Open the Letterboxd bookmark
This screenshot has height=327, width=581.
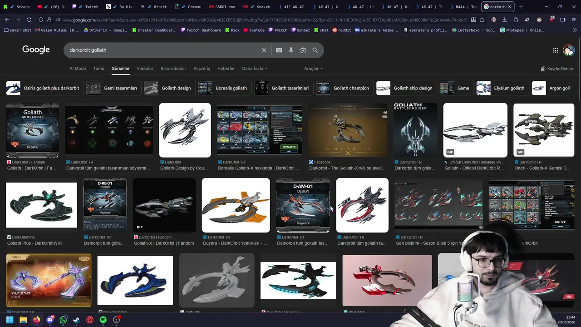click(473, 30)
